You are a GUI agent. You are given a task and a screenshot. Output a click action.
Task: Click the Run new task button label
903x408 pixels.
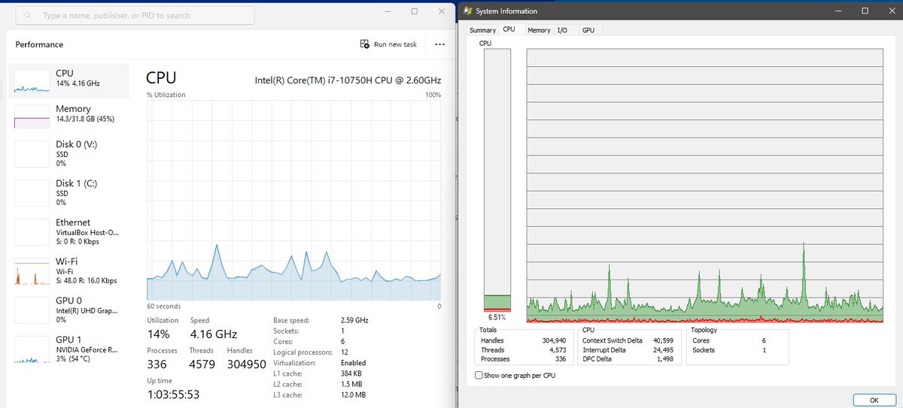pos(395,44)
